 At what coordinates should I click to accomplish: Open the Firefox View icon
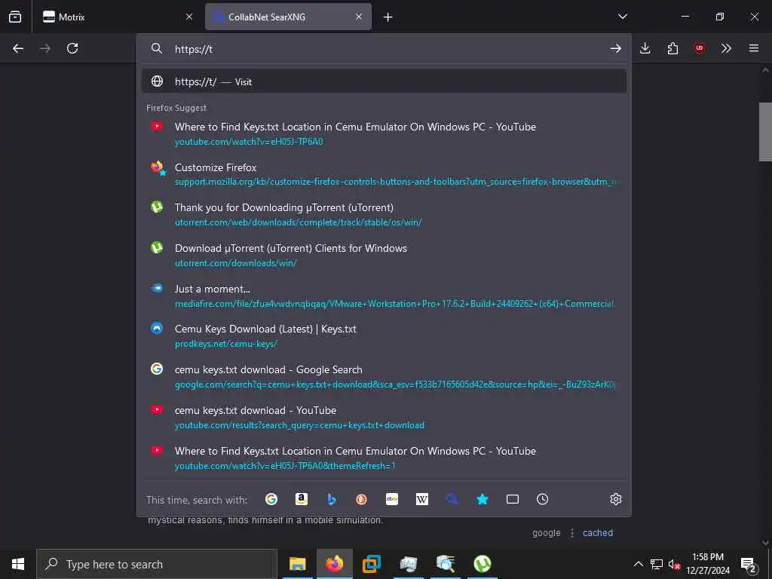coord(15,17)
